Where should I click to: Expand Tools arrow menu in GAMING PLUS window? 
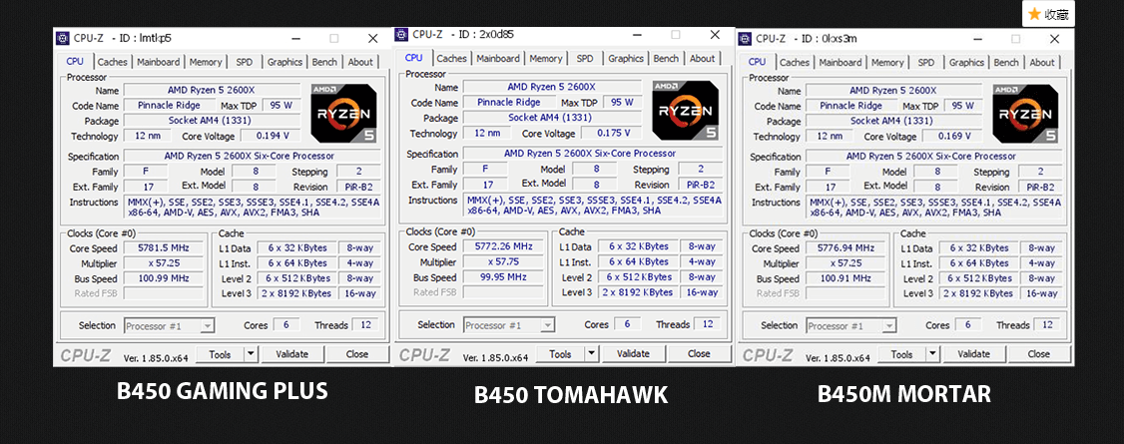point(251,354)
